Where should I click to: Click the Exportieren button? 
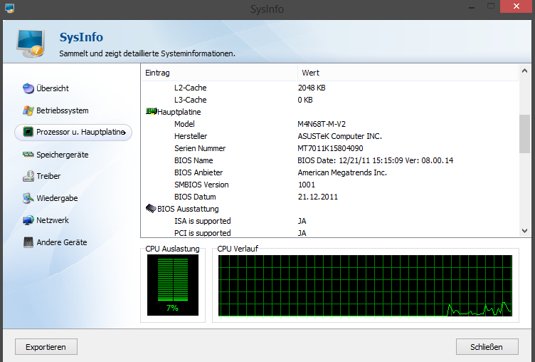click(46, 347)
